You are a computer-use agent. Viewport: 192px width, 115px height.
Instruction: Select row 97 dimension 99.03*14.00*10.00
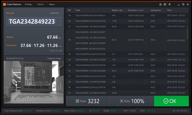coord(136,27)
